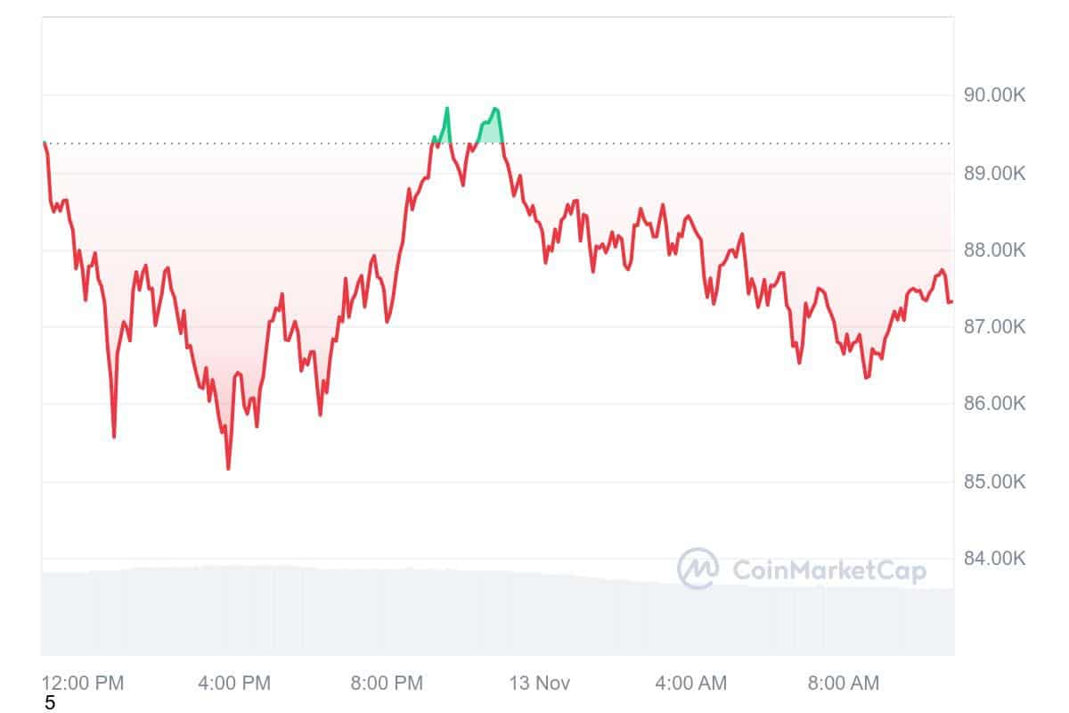Click the 87.00K price axis label
This screenshot has width=1069, height=713.
click(x=995, y=327)
